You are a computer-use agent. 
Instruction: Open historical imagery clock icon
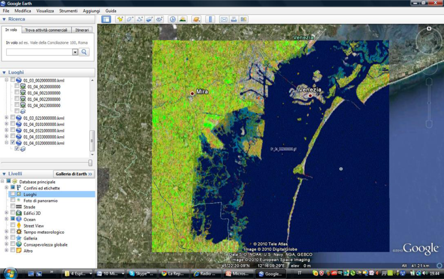coord(172,19)
